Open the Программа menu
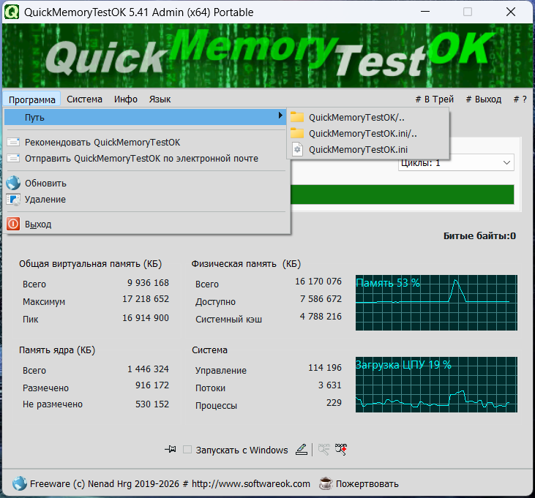Viewport: 535px width, 498px height. [x=31, y=99]
